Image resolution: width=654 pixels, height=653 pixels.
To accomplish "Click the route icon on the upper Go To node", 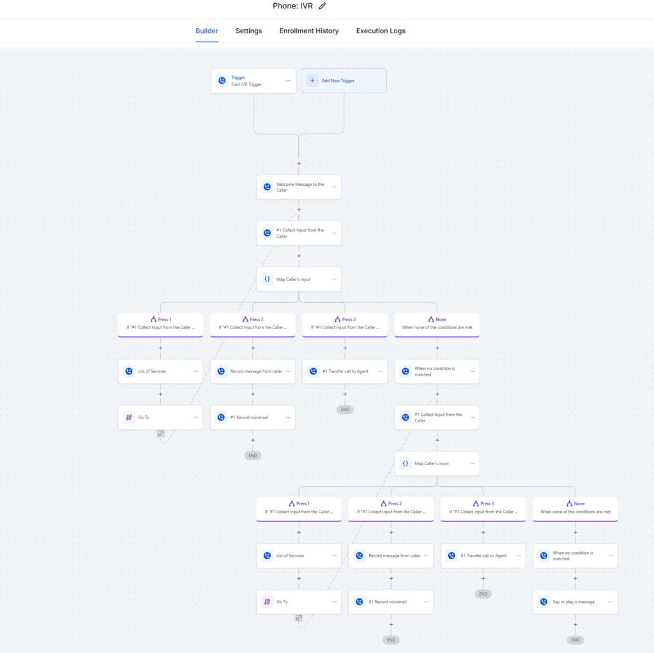I will click(129, 417).
